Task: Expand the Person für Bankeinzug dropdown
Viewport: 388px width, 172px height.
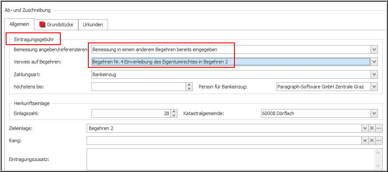Action: 374,87
